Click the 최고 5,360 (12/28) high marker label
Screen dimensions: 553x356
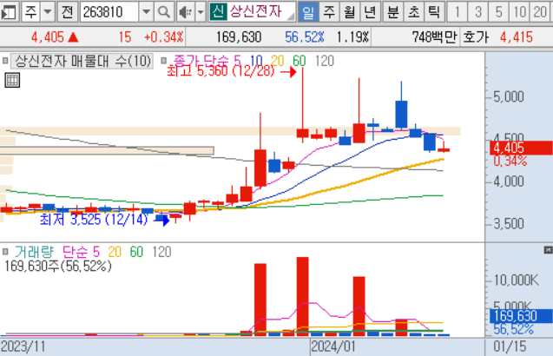pos(221,71)
